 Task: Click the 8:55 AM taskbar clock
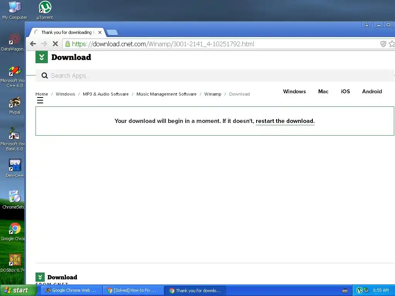point(381,290)
